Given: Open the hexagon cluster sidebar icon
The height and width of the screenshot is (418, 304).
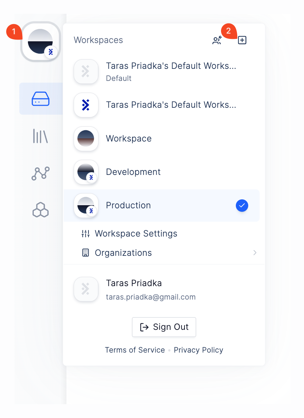Looking at the screenshot, I should point(41,210).
